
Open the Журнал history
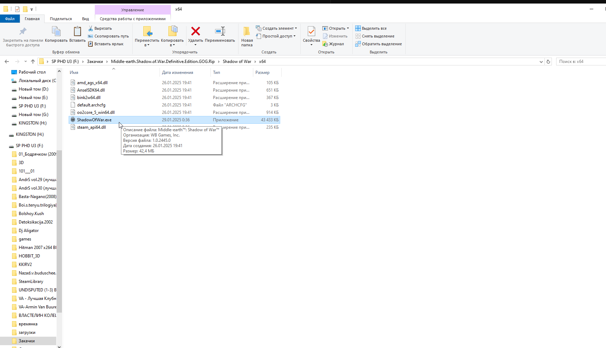coord(333,44)
